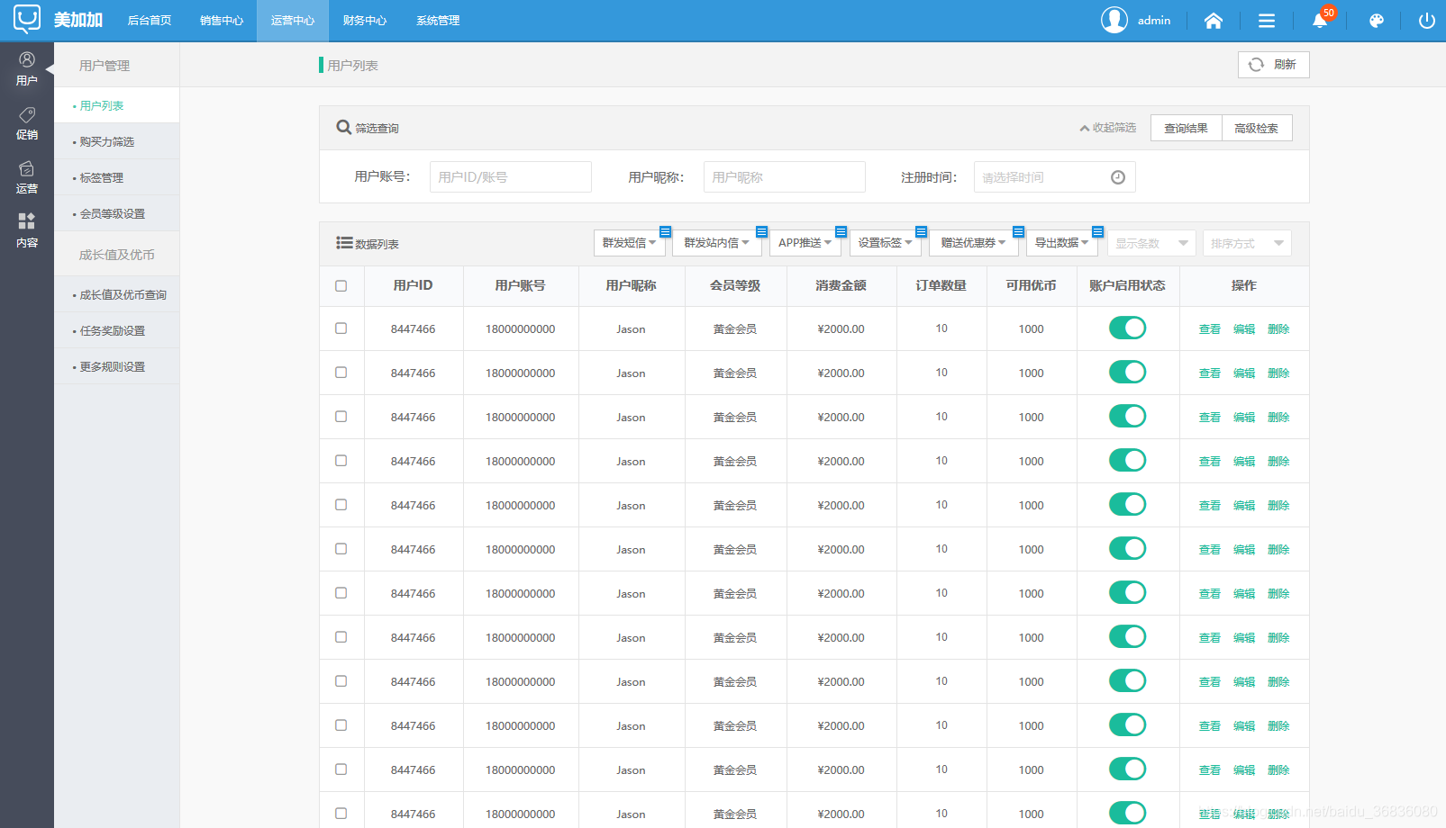Open 标签管理 in the side menu
Screen dimensions: 1446x828
[x=102, y=178]
